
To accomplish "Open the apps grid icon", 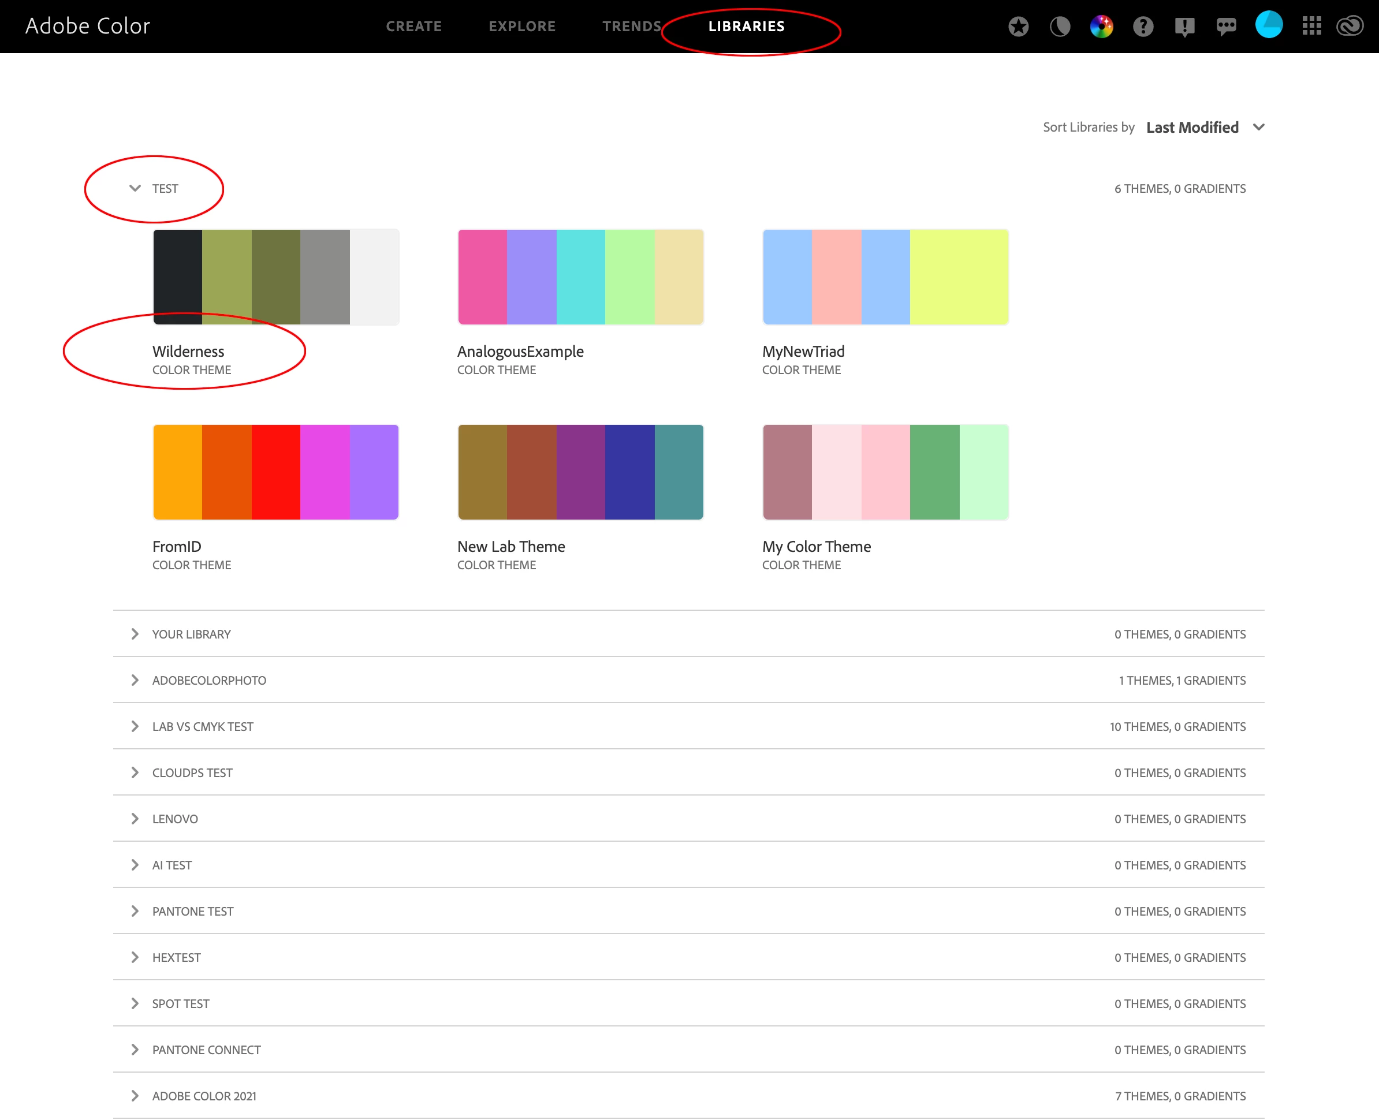I will [x=1311, y=27].
